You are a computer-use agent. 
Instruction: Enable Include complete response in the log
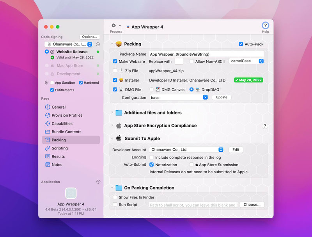(151, 157)
